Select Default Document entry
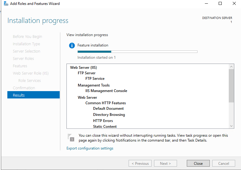The image size is (241, 170). (x=108, y=109)
